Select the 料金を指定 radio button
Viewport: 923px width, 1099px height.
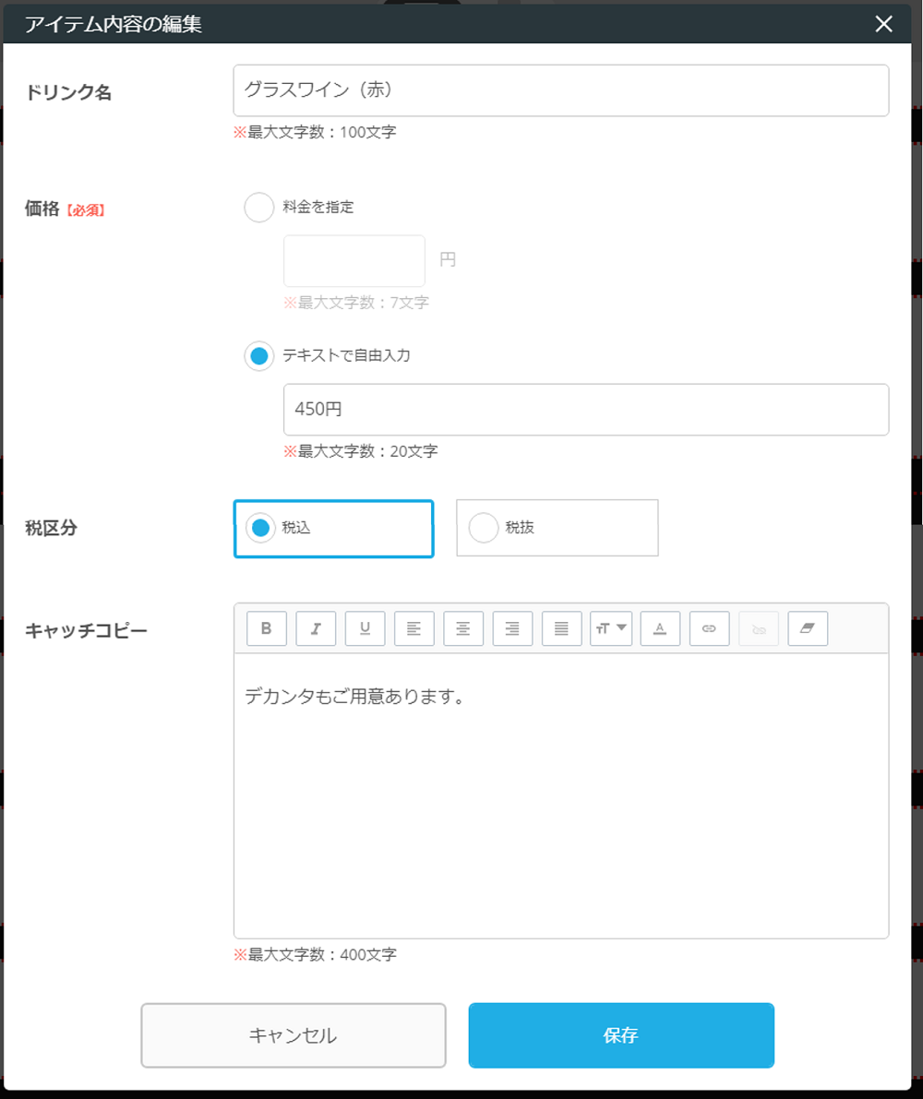pos(259,208)
